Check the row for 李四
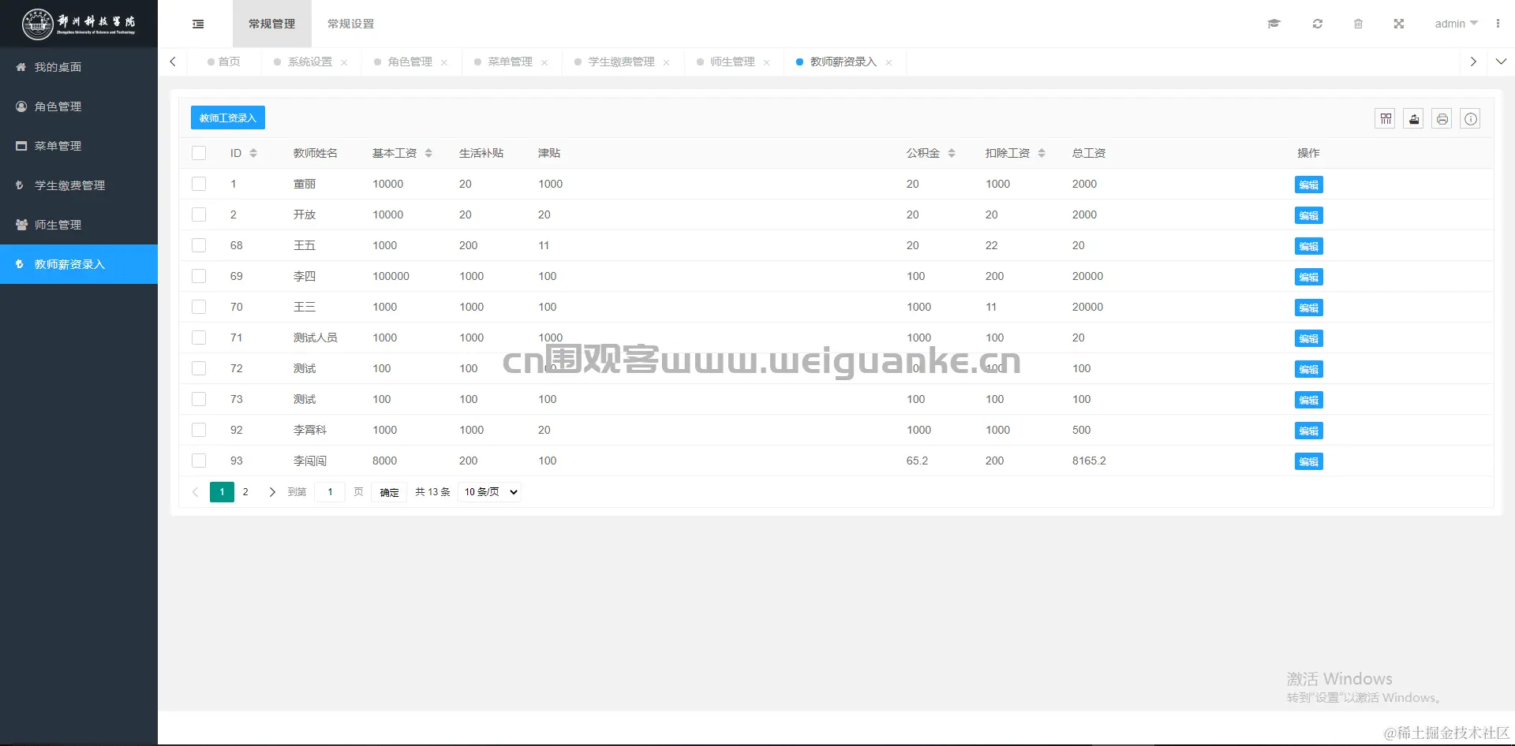Screen dimensions: 1515x746 click(199, 276)
